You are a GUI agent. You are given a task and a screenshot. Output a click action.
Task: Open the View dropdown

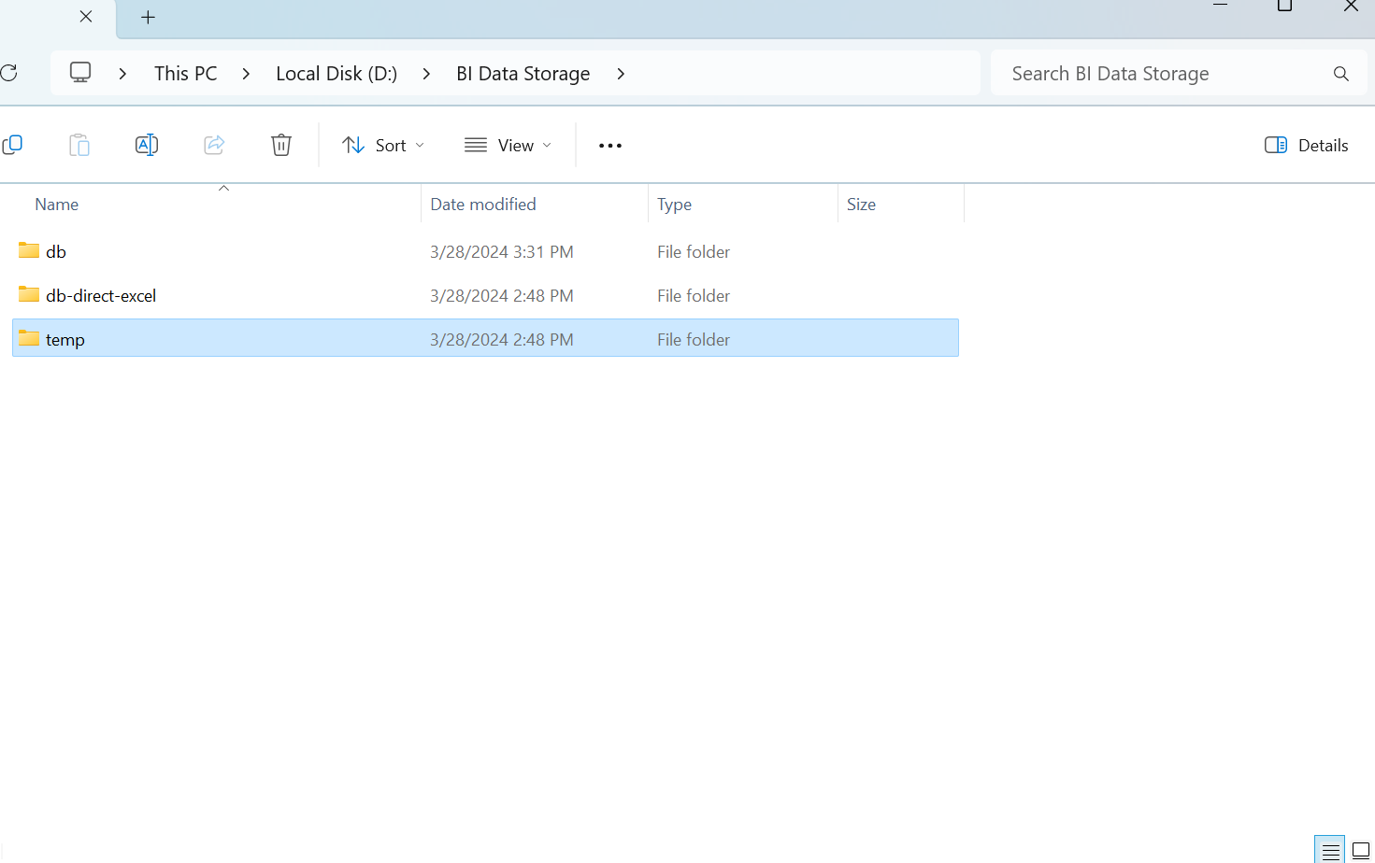click(508, 145)
